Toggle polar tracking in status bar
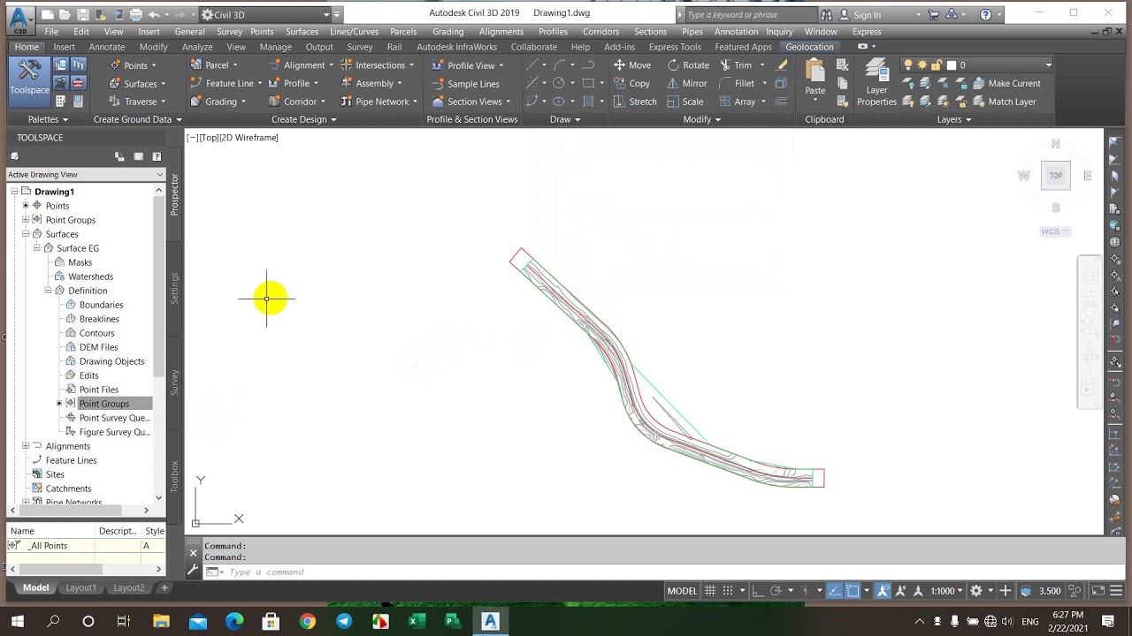Screen dimensions: 1132x636 click(776, 590)
